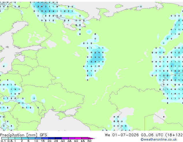Click the legend scale label '50'
The image size is (183, 142).
coord(89,141)
